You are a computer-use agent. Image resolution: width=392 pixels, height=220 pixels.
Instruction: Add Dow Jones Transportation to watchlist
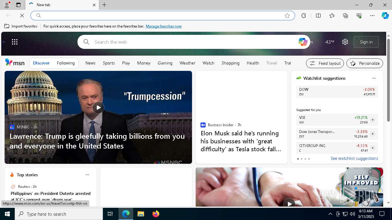[372, 134]
